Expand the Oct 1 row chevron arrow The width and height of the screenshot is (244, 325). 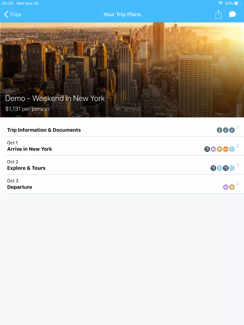pyautogui.click(x=238, y=146)
